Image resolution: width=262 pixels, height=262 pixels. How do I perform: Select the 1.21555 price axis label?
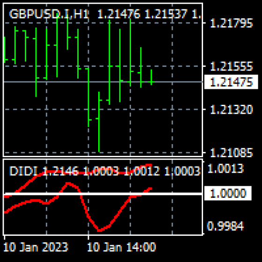231,66
